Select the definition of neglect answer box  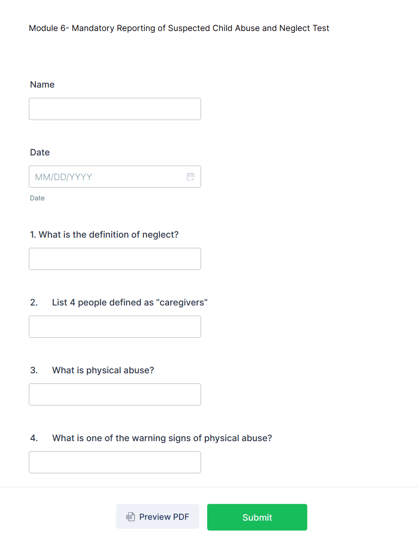[x=115, y=259]
